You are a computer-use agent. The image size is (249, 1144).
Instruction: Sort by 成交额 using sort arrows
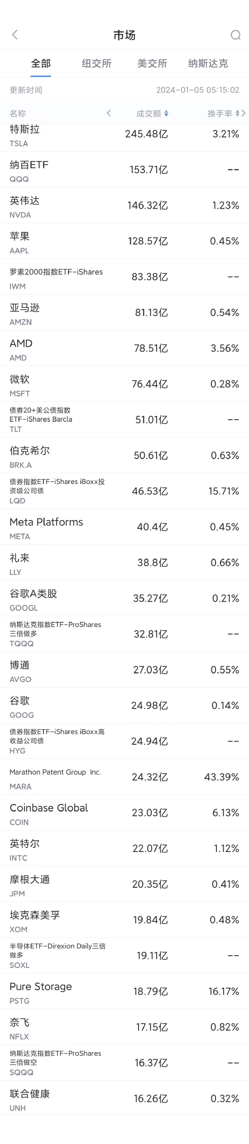(166, 113)
